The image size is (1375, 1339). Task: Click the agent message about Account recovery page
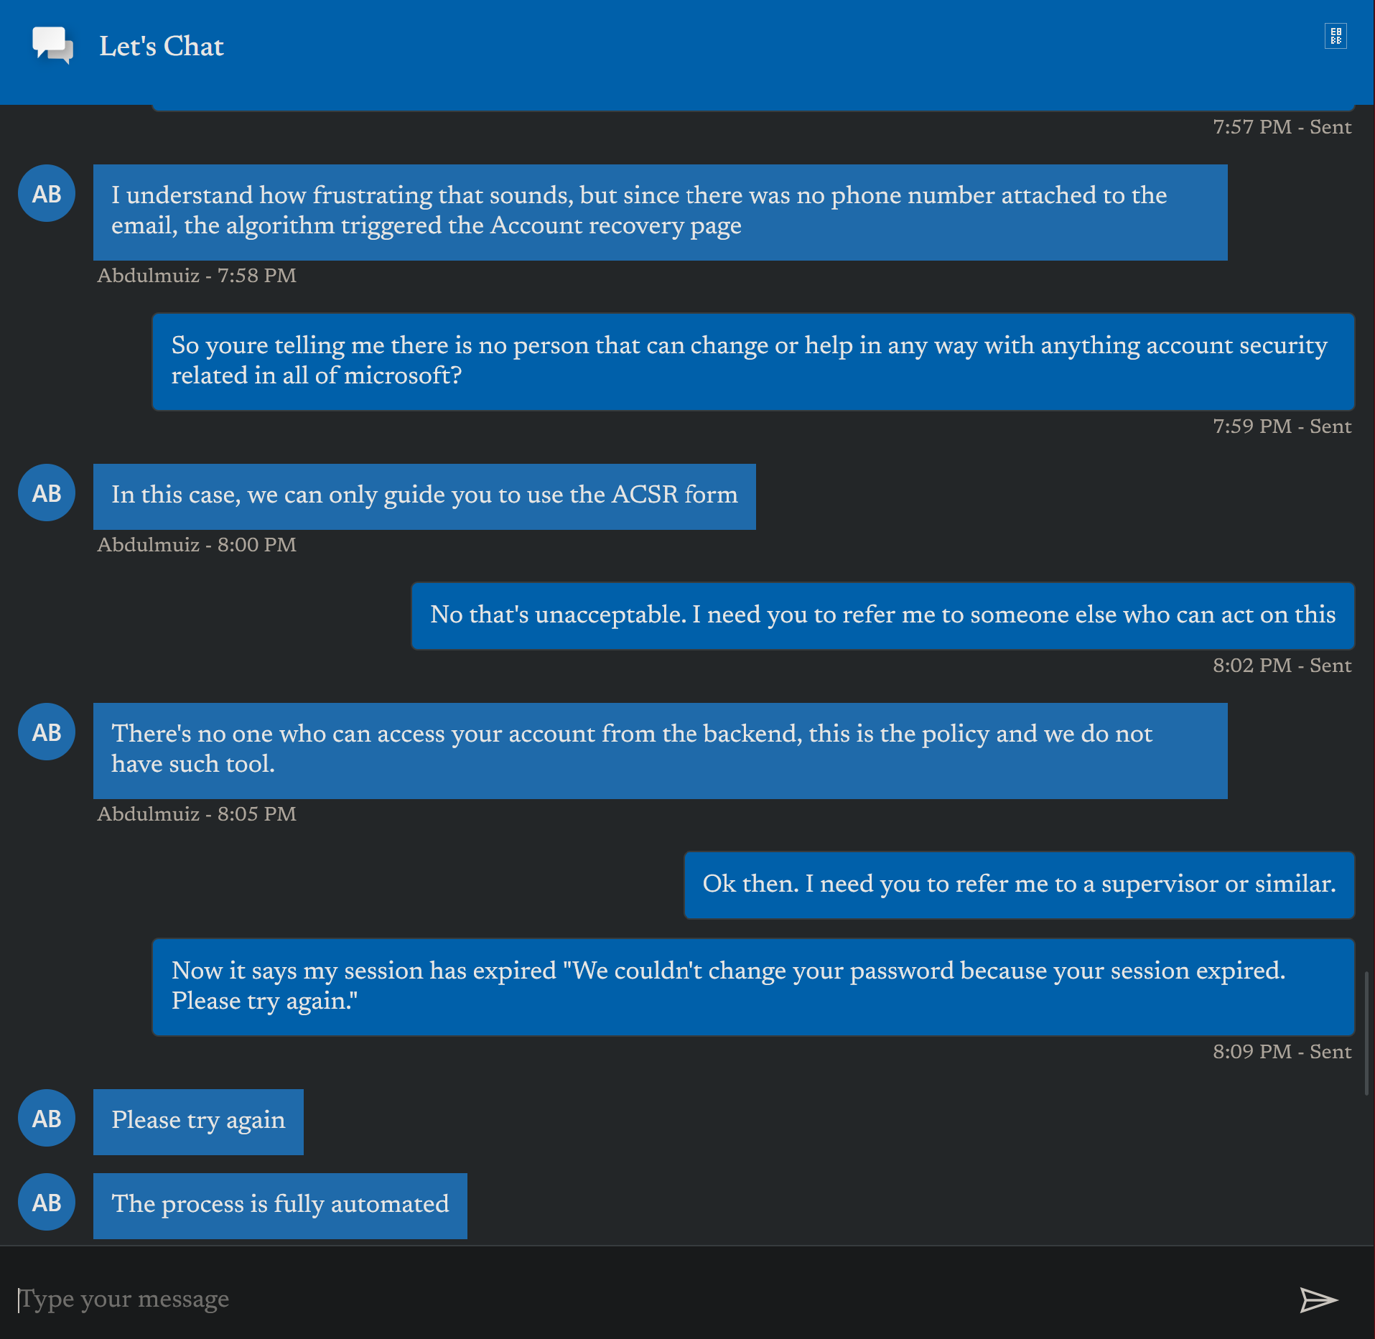(660, 212)
